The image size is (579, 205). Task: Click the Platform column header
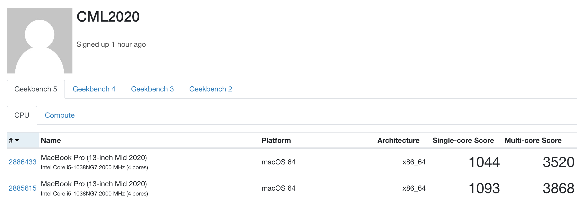[276, 141]
